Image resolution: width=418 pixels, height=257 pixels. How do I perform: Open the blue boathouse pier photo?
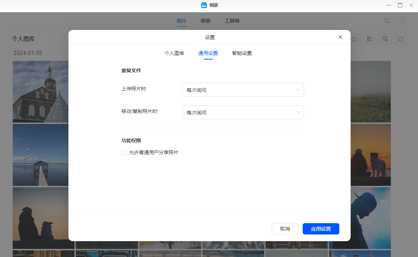click(41, 155)
